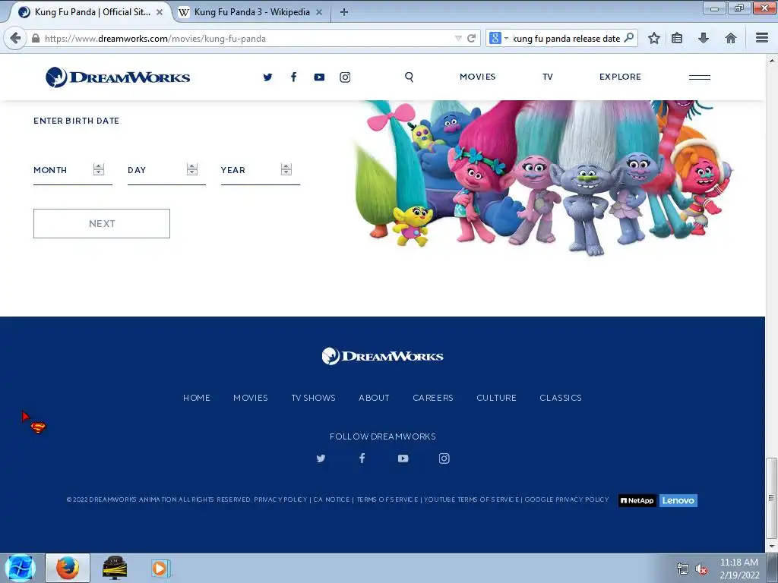The width and height of the screenshot is (778, 583).
Task: Click the footer Instagram icon
Action: click(444, 458)
